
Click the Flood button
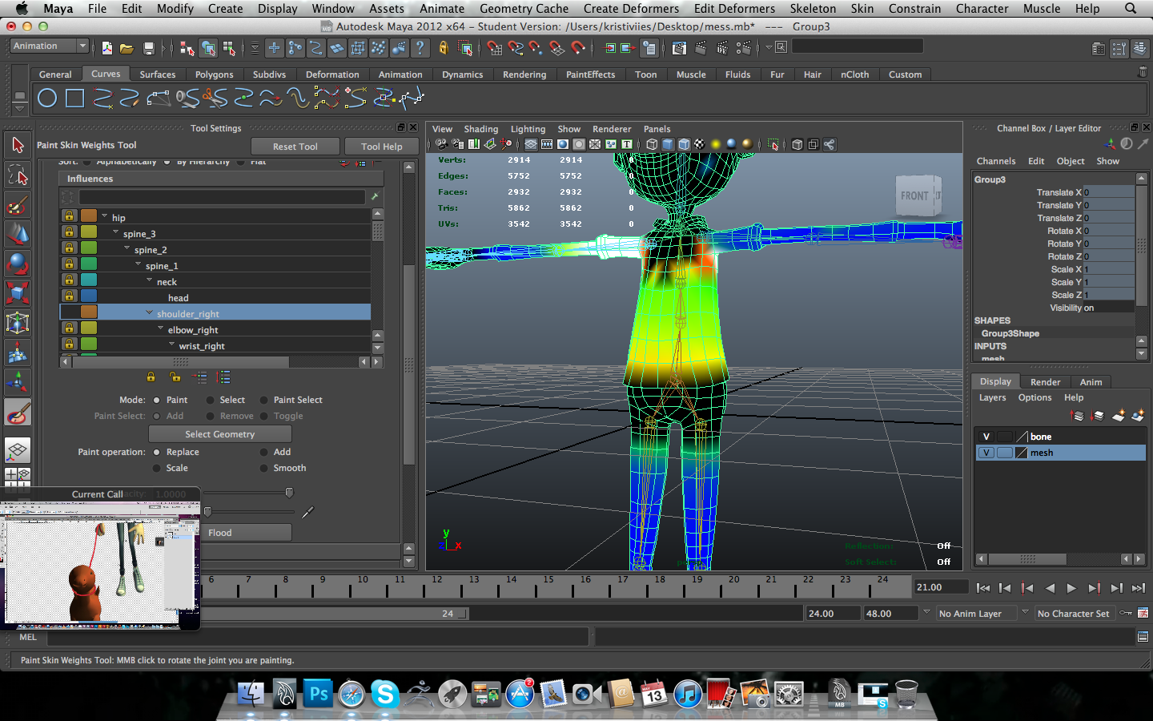tap(247, 533)
